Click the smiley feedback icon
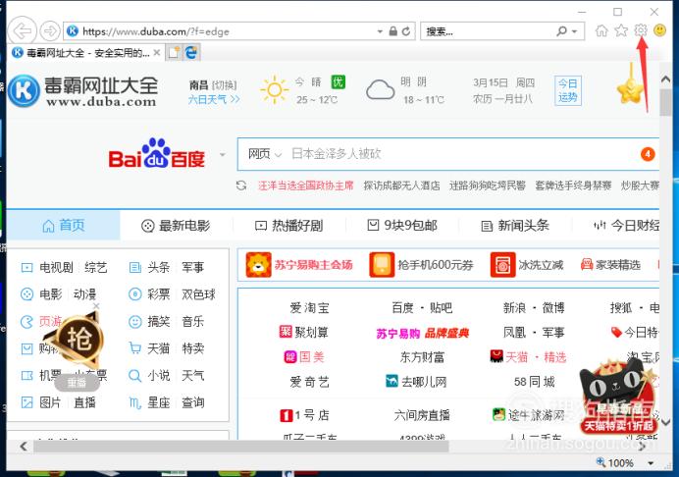The image size is (679, 477). (x=659, y=29)
